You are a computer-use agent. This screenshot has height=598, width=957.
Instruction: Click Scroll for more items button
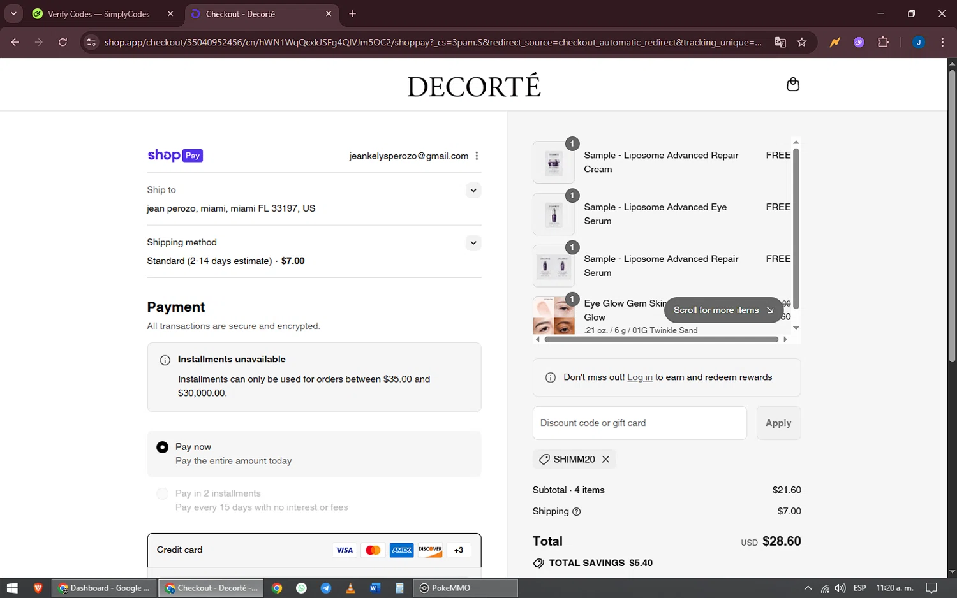[x=723, y=310]
